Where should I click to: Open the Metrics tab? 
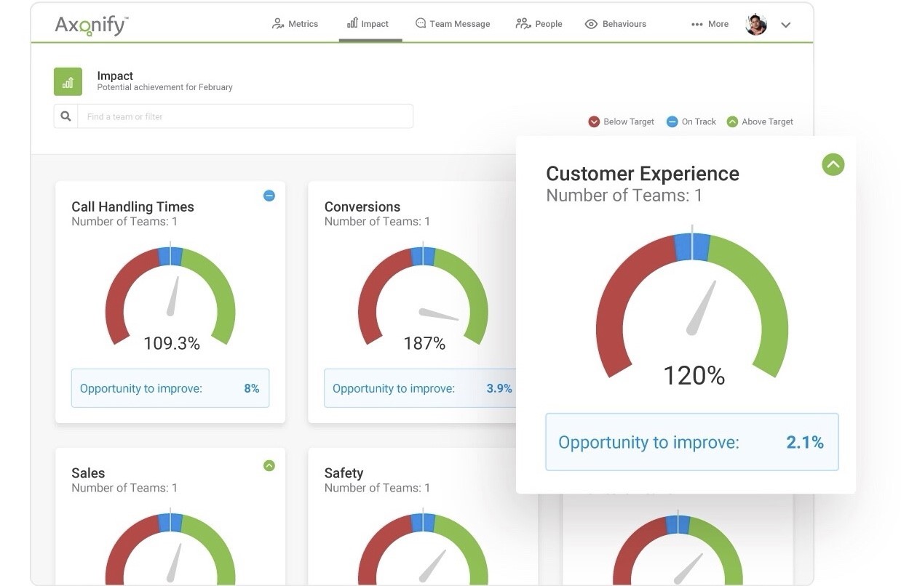click(x=295, y=24)
